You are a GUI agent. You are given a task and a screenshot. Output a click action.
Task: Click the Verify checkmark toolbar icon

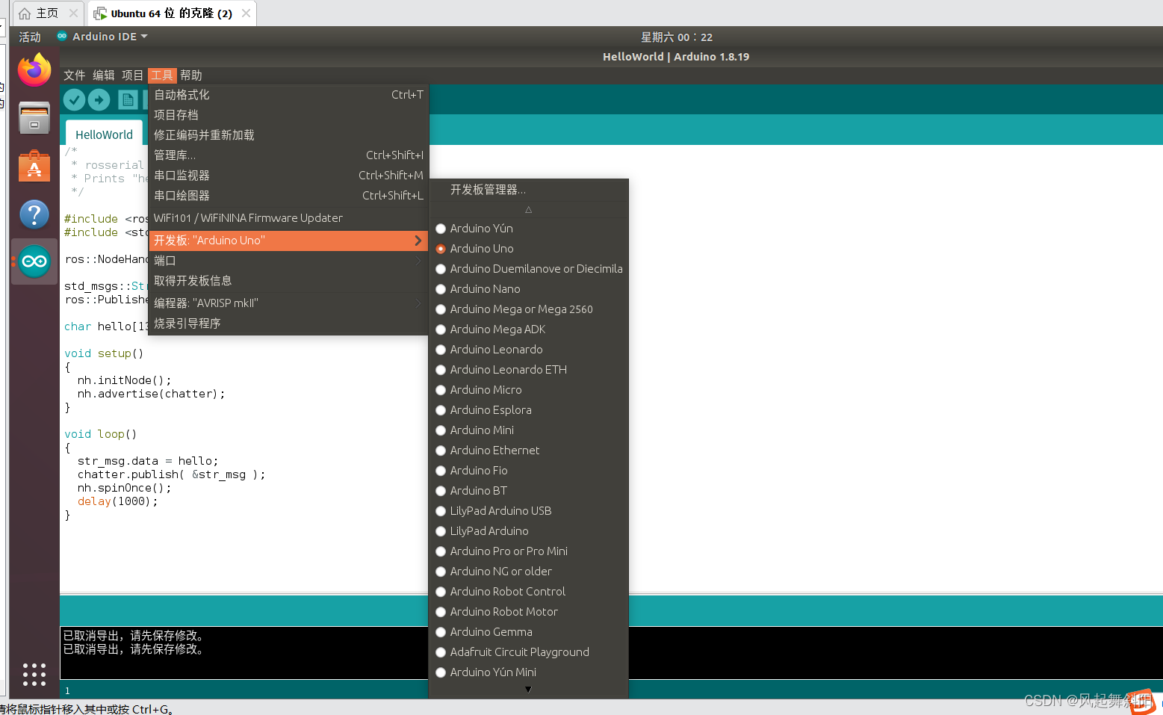point(74,99)
